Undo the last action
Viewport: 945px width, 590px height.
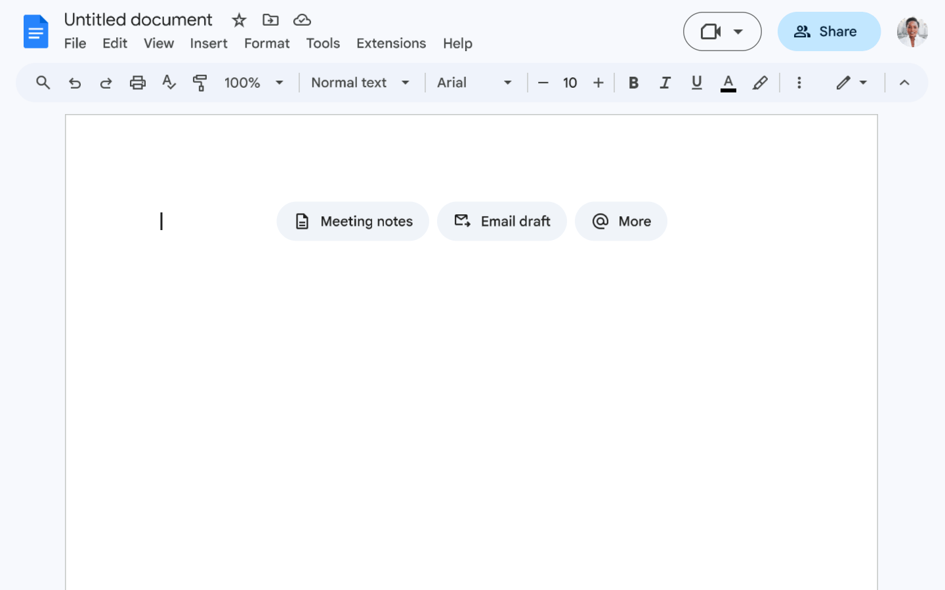click(74, 83)
